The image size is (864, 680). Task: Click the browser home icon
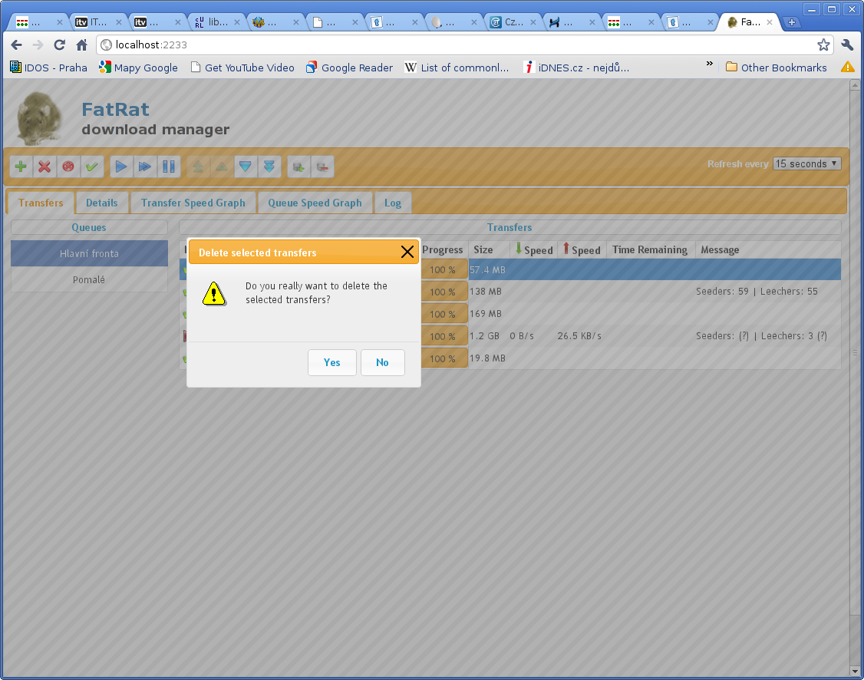coord(81,45)
